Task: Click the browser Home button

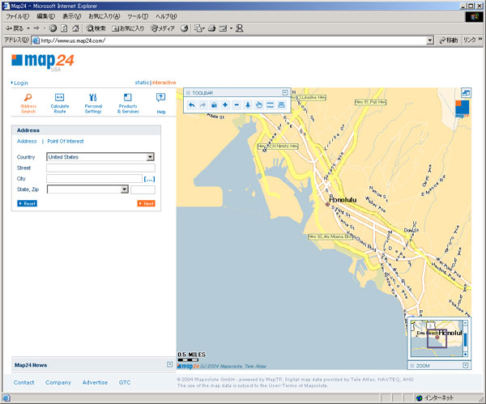Action: point(75,28)
